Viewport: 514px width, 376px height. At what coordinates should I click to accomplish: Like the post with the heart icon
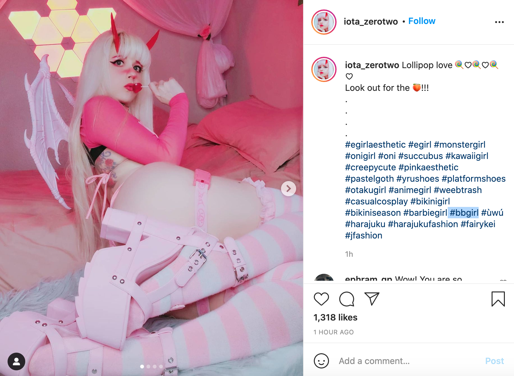point(321,299)
